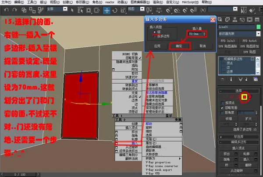This screenshot has height=177, width=263.
Task: Activate the Select and Move tool
Action: point(107,11)
